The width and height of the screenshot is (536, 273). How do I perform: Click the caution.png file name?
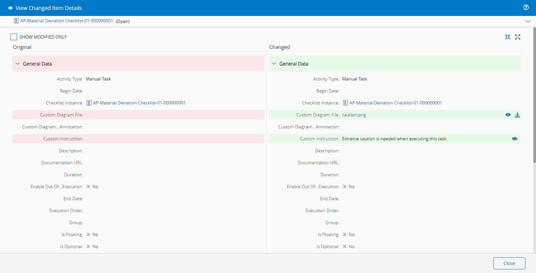click(x=354, y=115)
